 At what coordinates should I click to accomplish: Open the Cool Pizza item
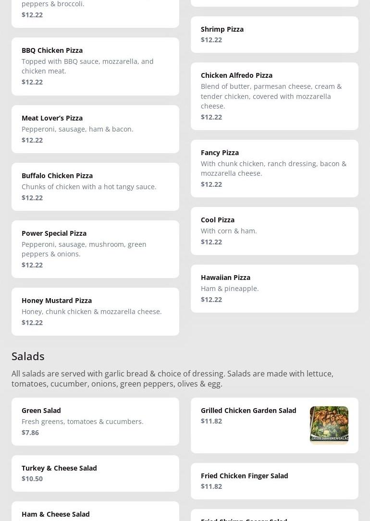tap(274, 230)
